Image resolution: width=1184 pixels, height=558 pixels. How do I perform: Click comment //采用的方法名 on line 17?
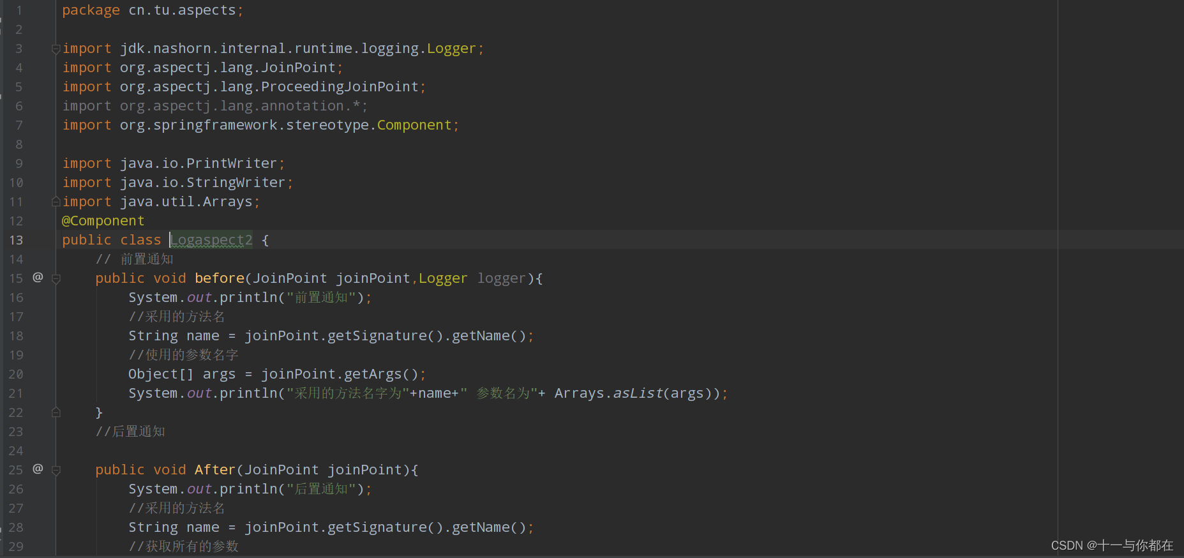[x=177, y=317]
